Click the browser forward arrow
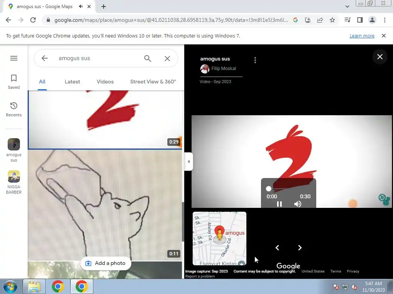Viewport: 393px width, 294px height. (21, 20)
